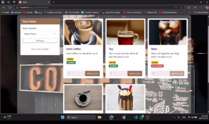209x124 pixels.
Task: Click Microsoft Edge icon in taskbar
Action: click(x=111, y=117)
